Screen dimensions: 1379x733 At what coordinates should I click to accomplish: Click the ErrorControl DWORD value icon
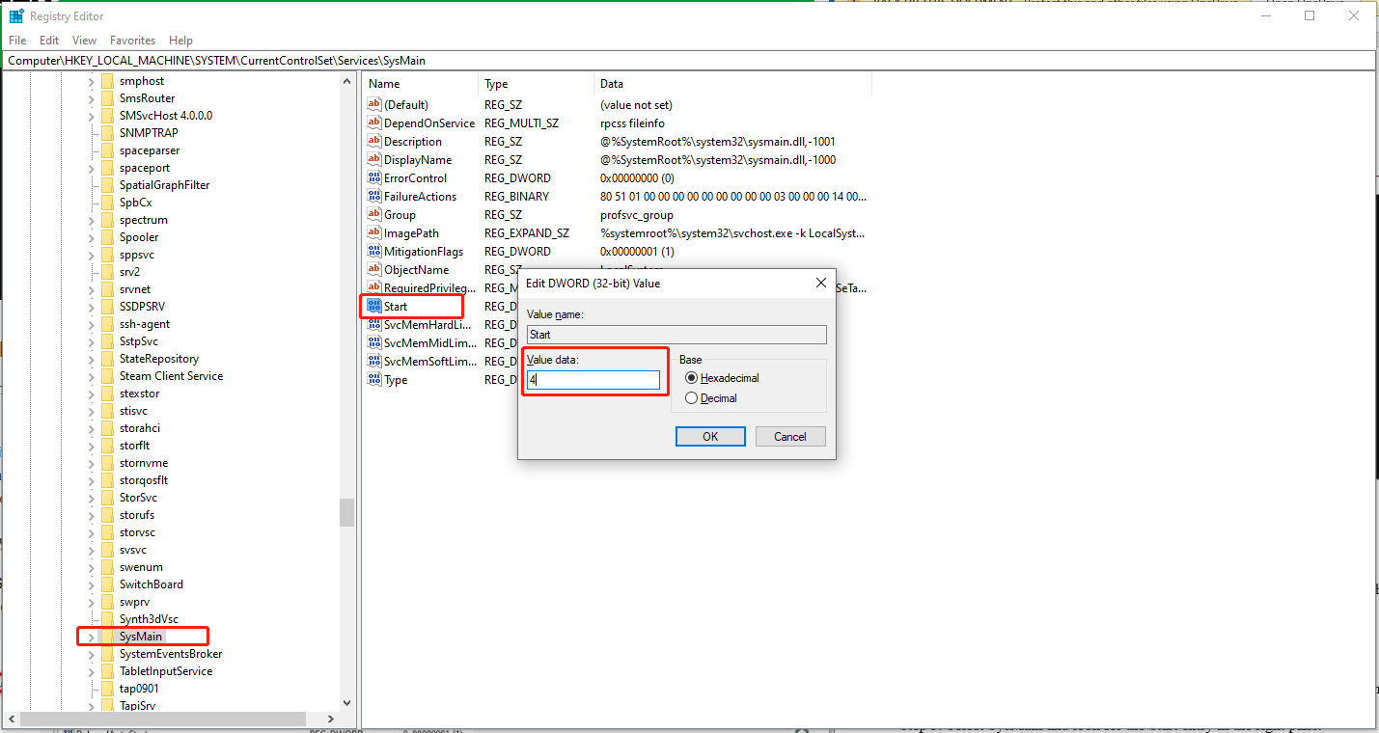tap(375, 177)
